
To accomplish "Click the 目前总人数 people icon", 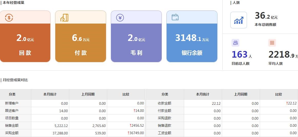I will 235,43.
